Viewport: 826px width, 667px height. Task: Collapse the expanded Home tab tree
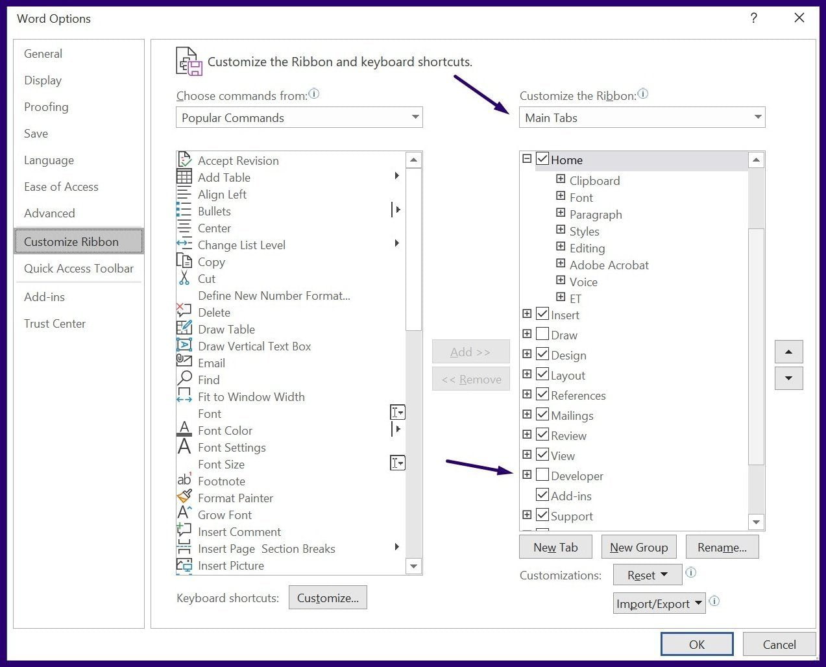527,158
